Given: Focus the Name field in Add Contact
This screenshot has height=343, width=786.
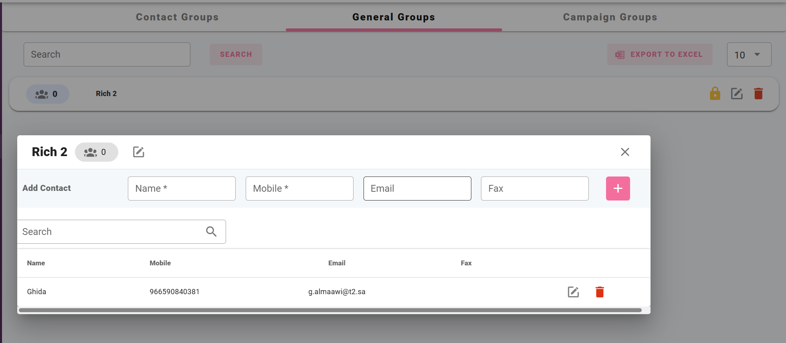Looking at the screenshot, I should [182, 189].
